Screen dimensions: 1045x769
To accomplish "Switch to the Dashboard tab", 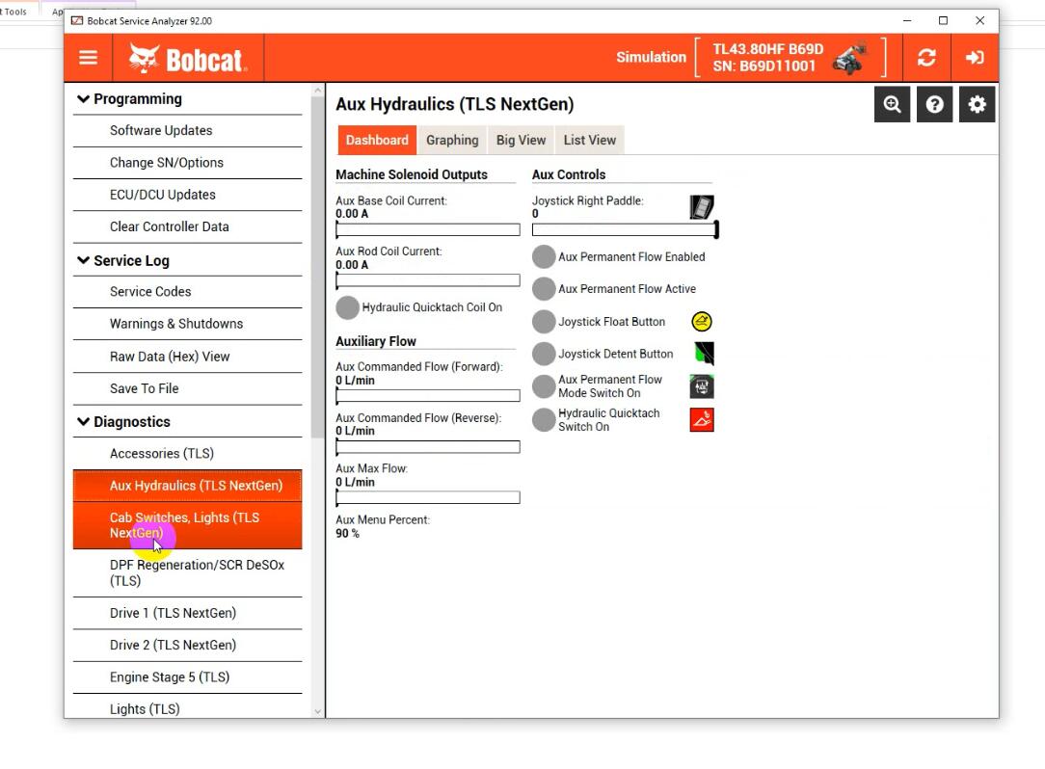I will tap(377, 140).
